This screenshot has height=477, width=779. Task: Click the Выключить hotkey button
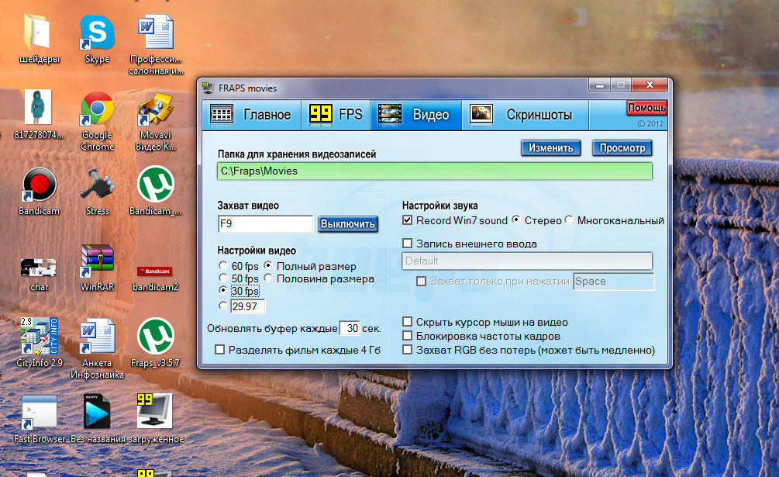348,224
